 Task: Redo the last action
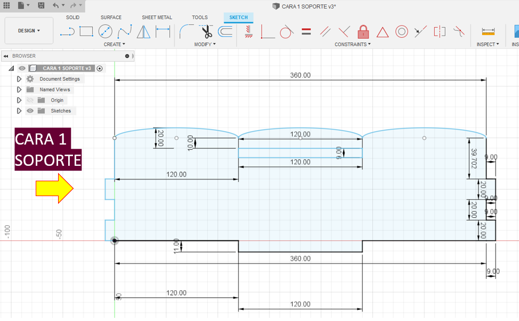click(73, 5)
